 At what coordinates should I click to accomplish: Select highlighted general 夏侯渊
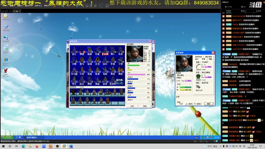pyautogui.click(x=105, y=51)
